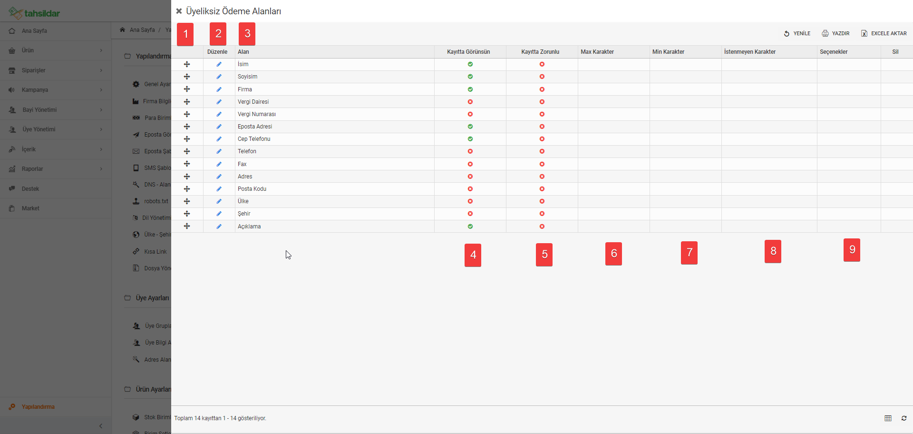913x434 pixels.
Task: Expand the Ürün sidebar menu
Action: pos(56,50)
